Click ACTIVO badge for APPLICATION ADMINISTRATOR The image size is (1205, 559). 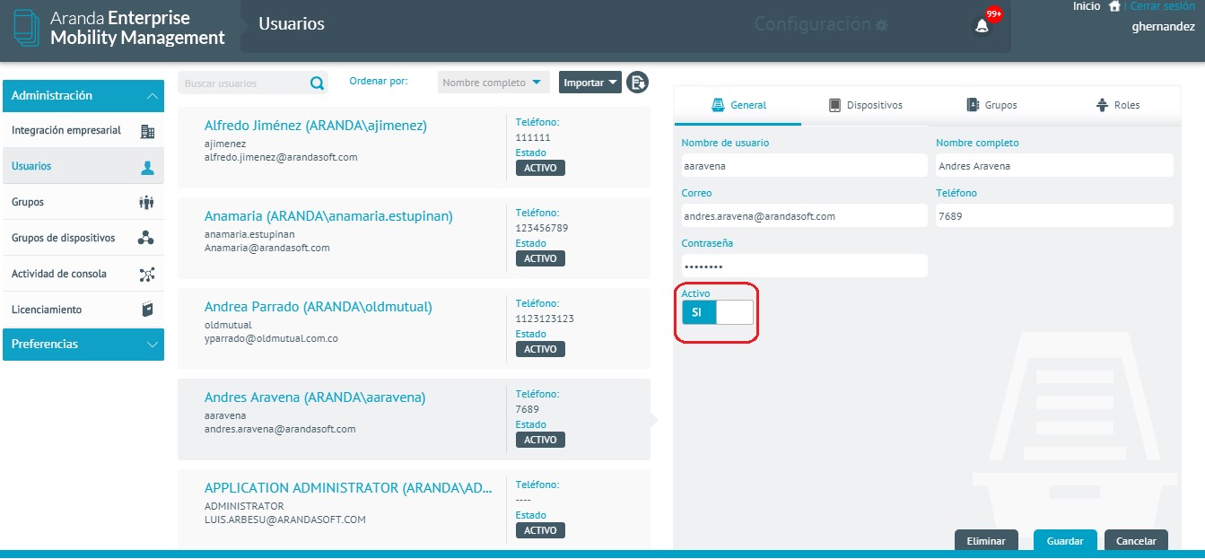(540, 530)
